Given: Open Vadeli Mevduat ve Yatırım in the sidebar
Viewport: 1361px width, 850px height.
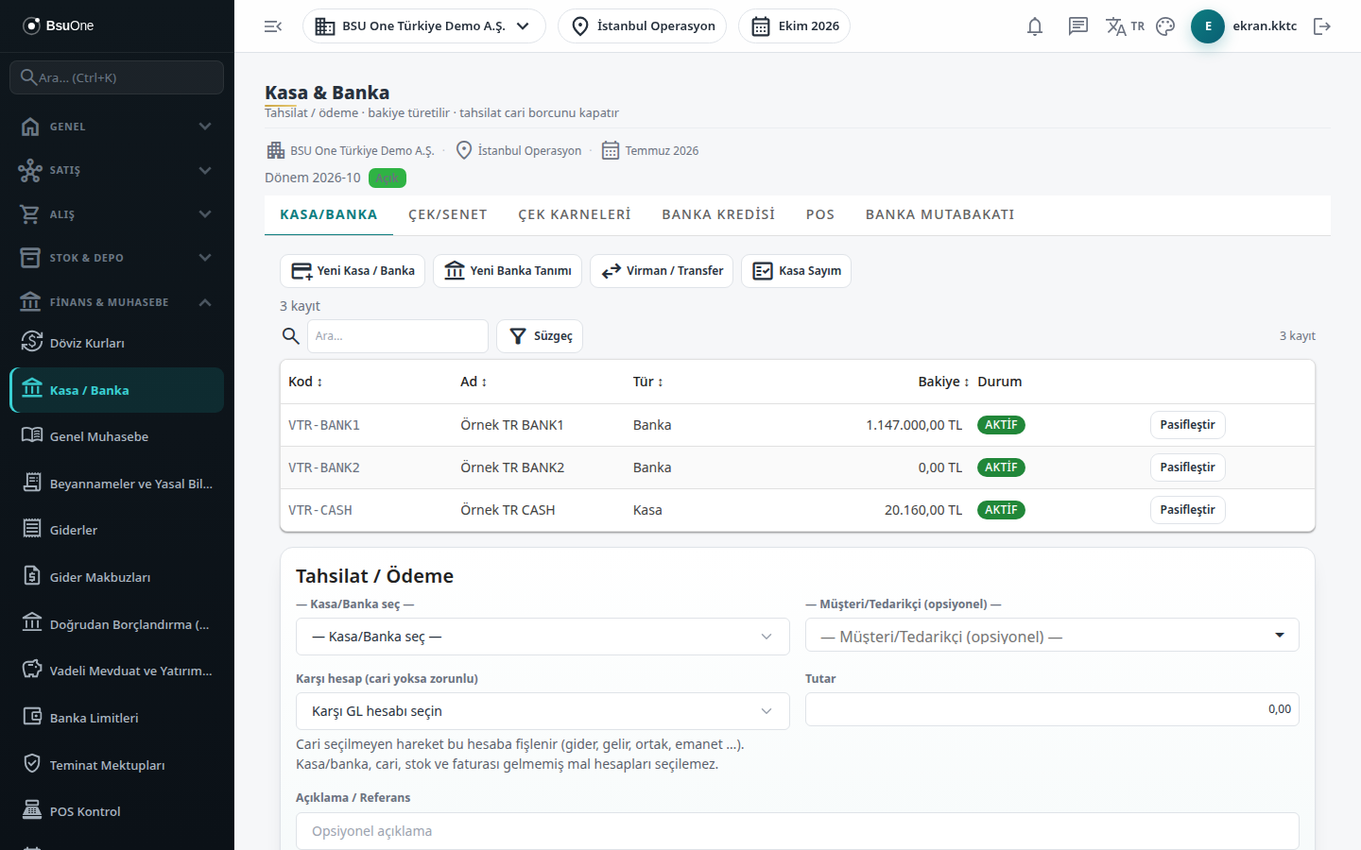Looking at the screenshot, I should (117, 671).
